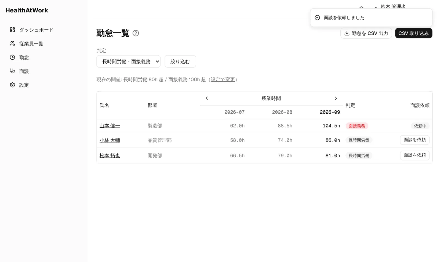Click the clock icon beside 勤怠
Screen dimensions: 441x262
pos(12,57)
